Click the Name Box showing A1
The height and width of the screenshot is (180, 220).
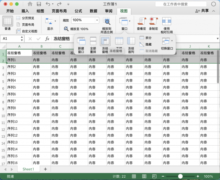tap(11, 38)
